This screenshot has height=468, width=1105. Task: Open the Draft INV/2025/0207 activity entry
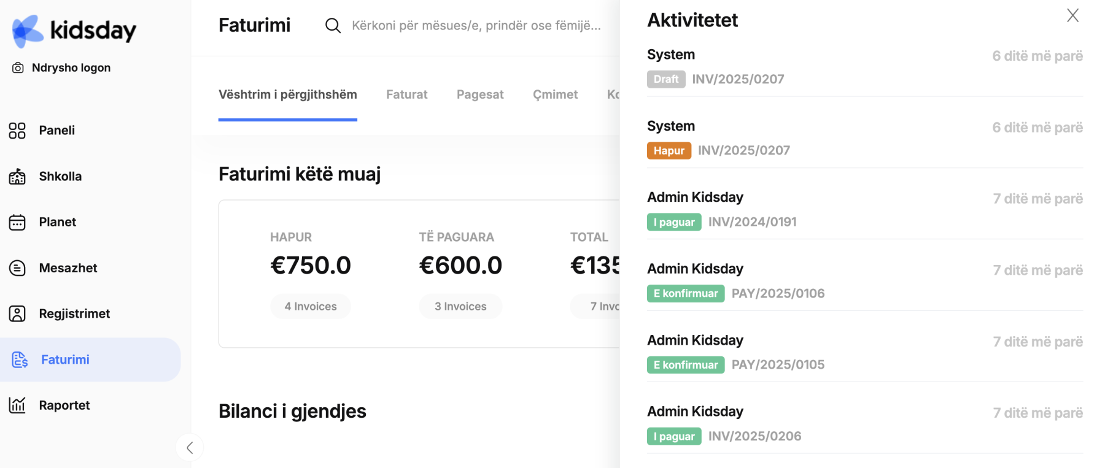865,67
